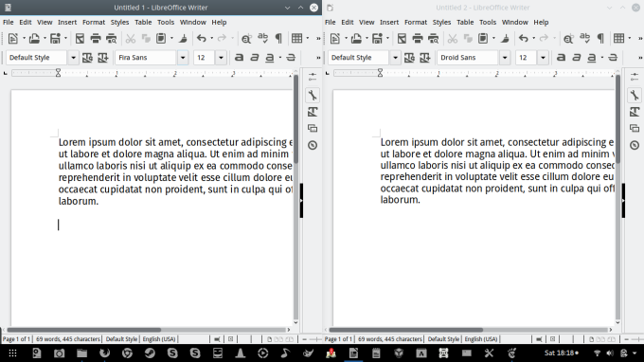Image resolution: width=644 pixels, height=362 pixels.
Task: Click the volume icon in system tray
Action: click(x=610, y=353)
